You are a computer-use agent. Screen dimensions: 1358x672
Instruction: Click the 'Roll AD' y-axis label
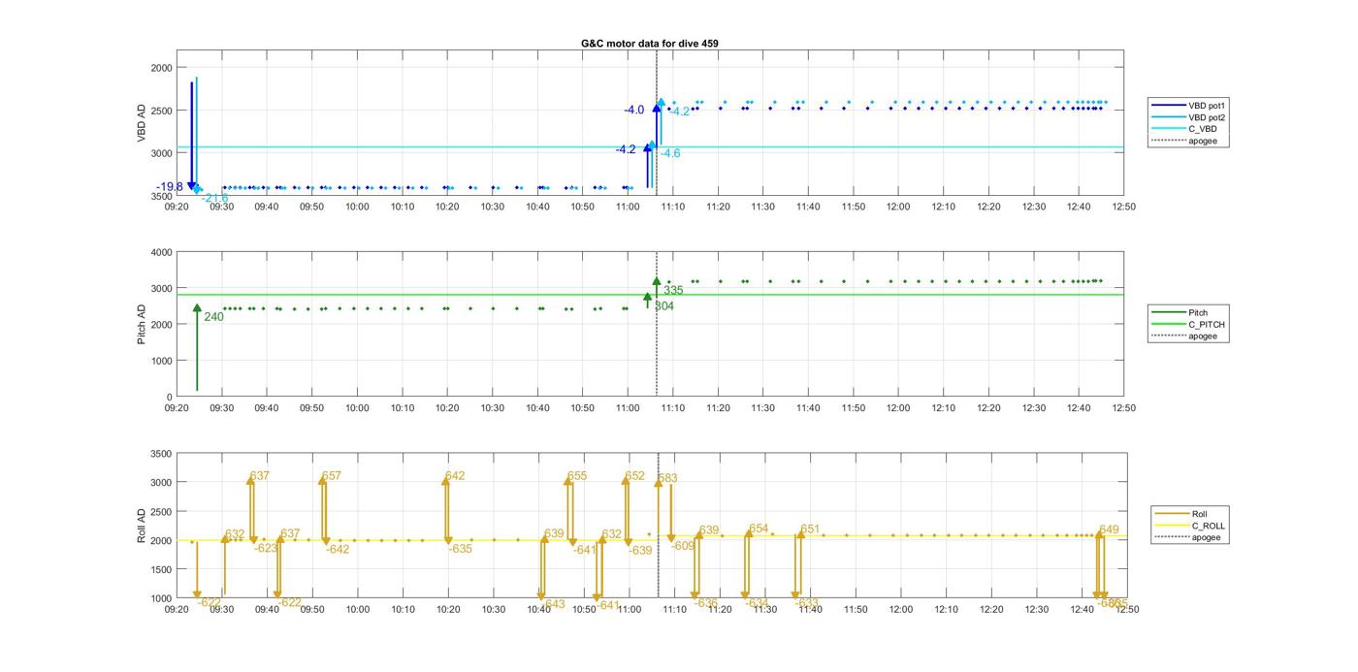tap(142, 525)
